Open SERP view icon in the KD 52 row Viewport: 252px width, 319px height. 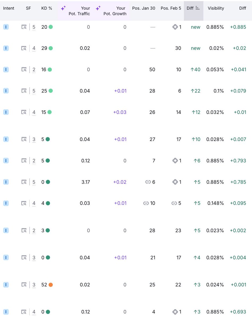coord(24,285)
